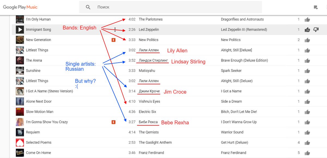This screenshot has width=327, height=158.
Task: Select Requiem album thumbnail
Action: [20, 132]
